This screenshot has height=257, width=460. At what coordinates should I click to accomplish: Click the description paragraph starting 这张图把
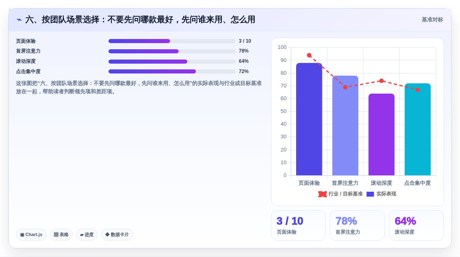(x=139, y=87)
